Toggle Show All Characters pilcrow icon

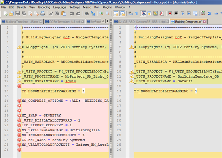click(137, 13)
